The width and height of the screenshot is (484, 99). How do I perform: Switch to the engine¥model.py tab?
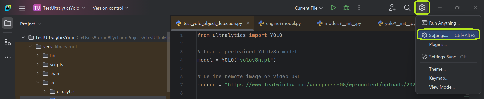pyautogui.click(x=280, y=23)
